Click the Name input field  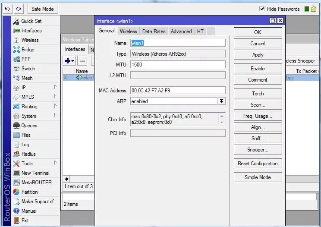(178, 43)
